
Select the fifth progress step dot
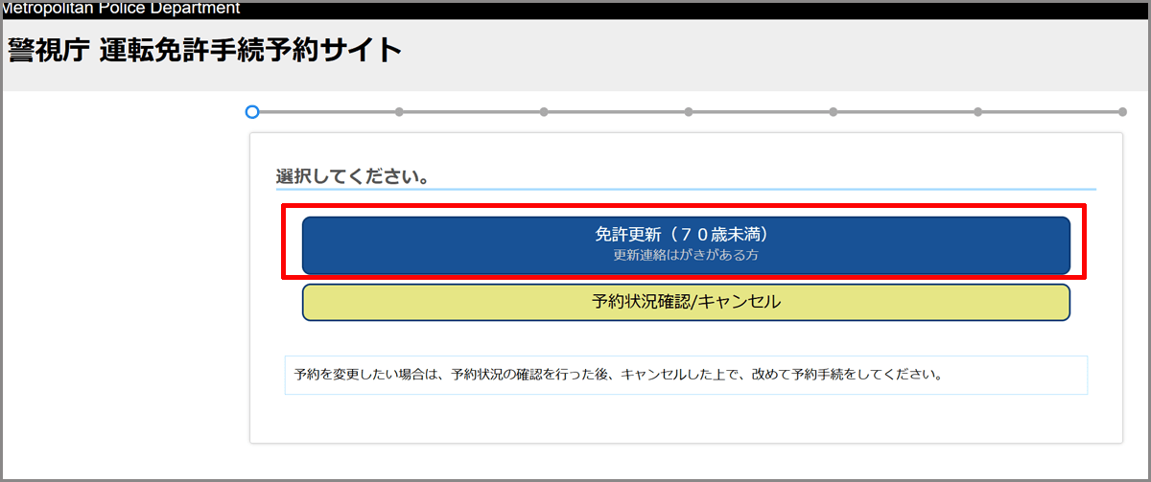[833, 112]
